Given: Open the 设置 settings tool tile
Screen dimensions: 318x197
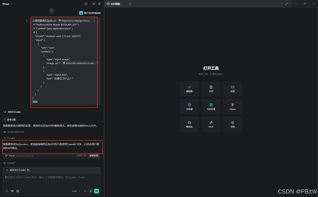Looking at the screenshot, I should pos(232,124).
